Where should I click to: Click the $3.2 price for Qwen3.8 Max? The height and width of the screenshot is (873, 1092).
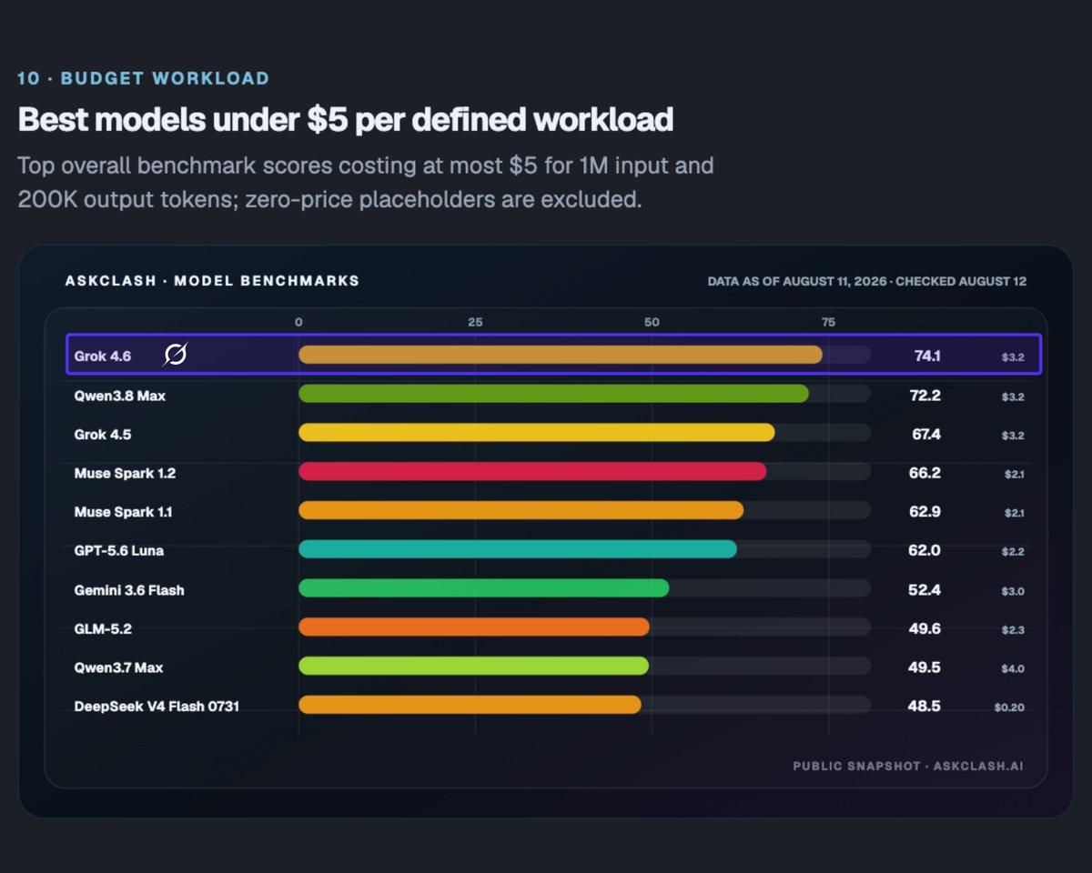pos(1014,397)
